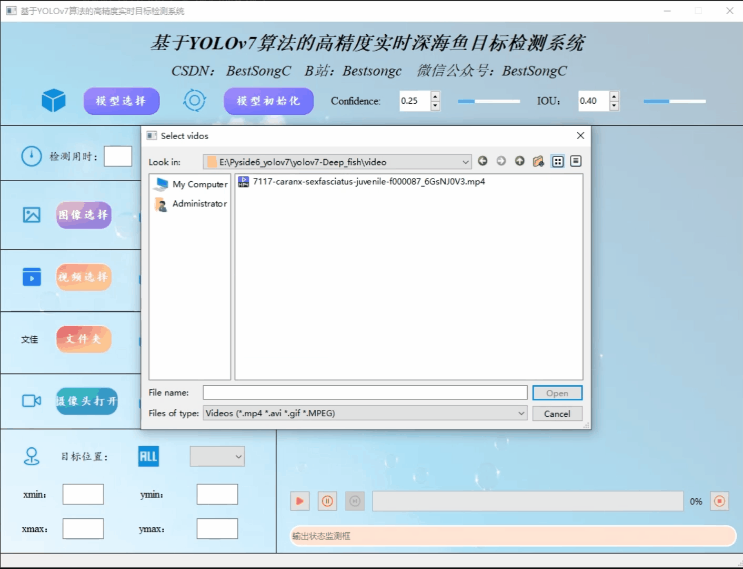743x569 pixels.
Task: Click the xmax coordinate field
Action: 83,528
